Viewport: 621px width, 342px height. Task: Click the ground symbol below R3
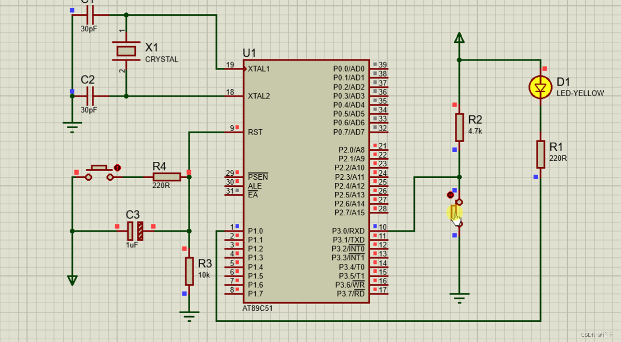point(189,317)
